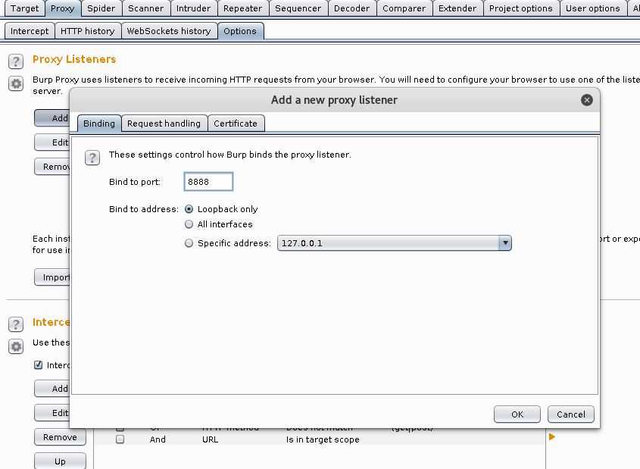The image size is (640, 469).
Task: Confirm the listener with OK button
Action: pyautogui.click(x=517, y=414)
